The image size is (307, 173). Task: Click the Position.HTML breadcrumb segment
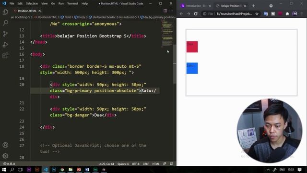46,17
